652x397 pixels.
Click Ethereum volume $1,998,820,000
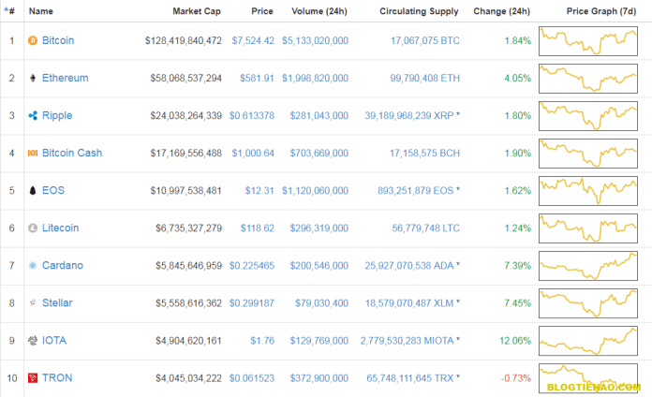(315, 78)
